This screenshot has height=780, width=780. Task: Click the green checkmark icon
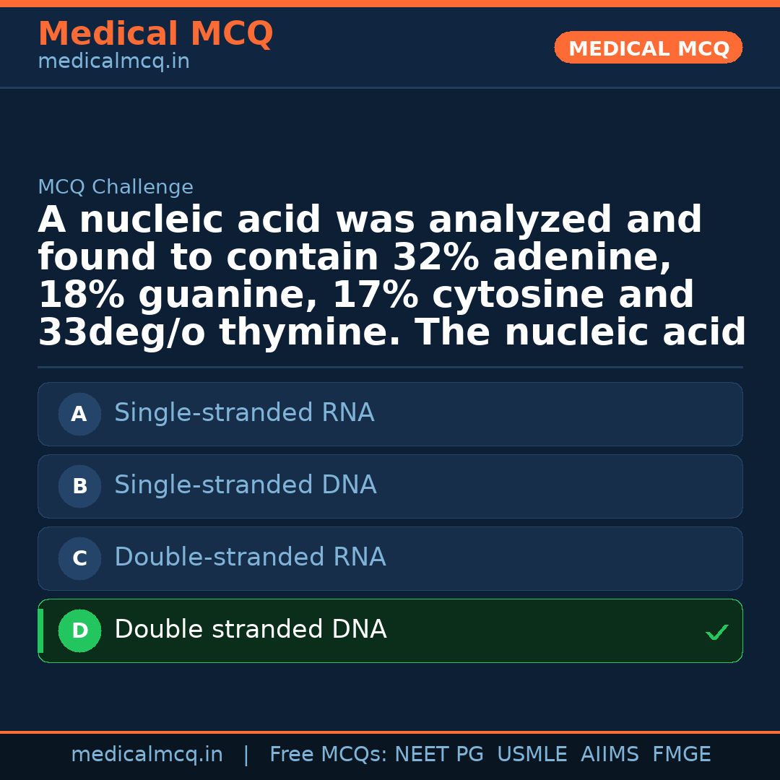tap(716, 633)
